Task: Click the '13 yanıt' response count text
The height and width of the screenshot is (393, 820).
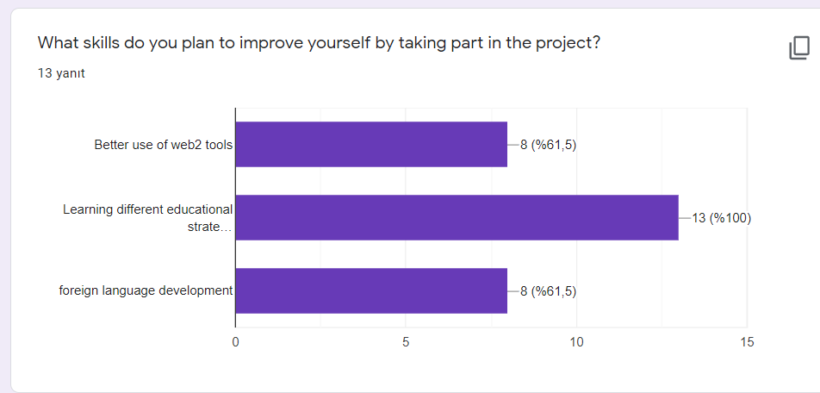Action: coord(61,73)
